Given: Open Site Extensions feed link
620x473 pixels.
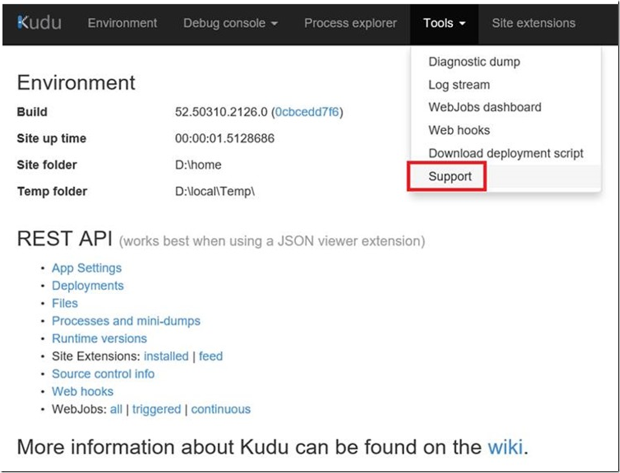Looking at the screenshot, I should click(x=211, y=356).
